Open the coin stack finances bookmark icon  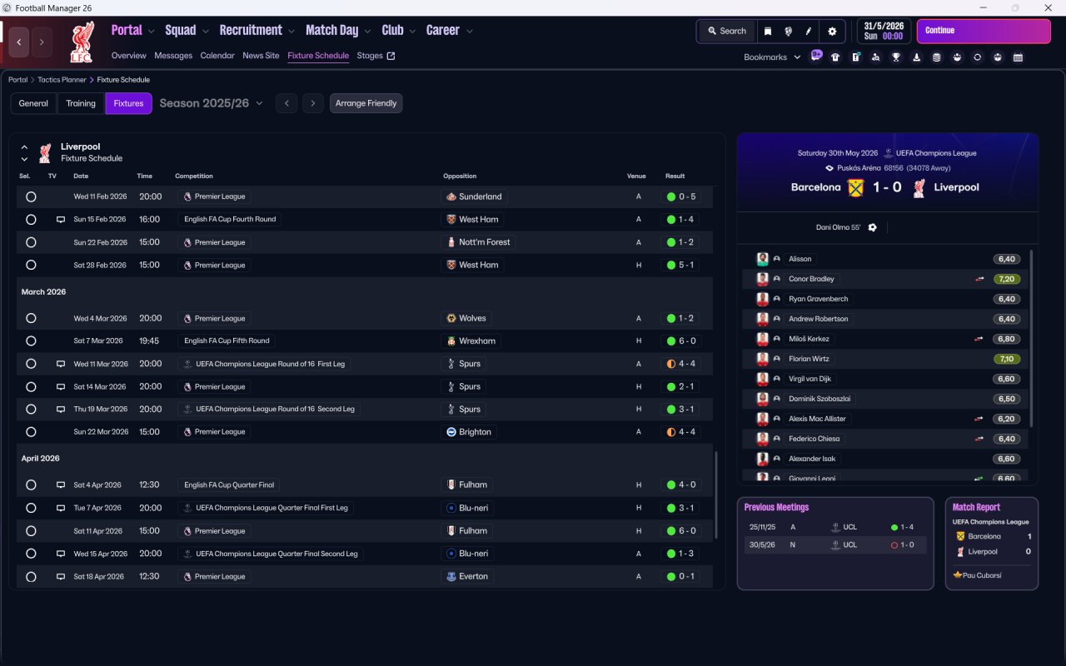pyautogui.click(x=937, y=57)
